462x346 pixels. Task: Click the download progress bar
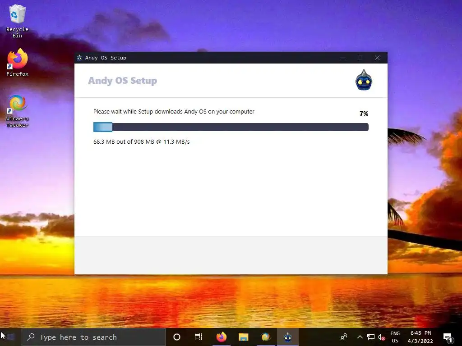pyautogui.click(x=231, y=127)
